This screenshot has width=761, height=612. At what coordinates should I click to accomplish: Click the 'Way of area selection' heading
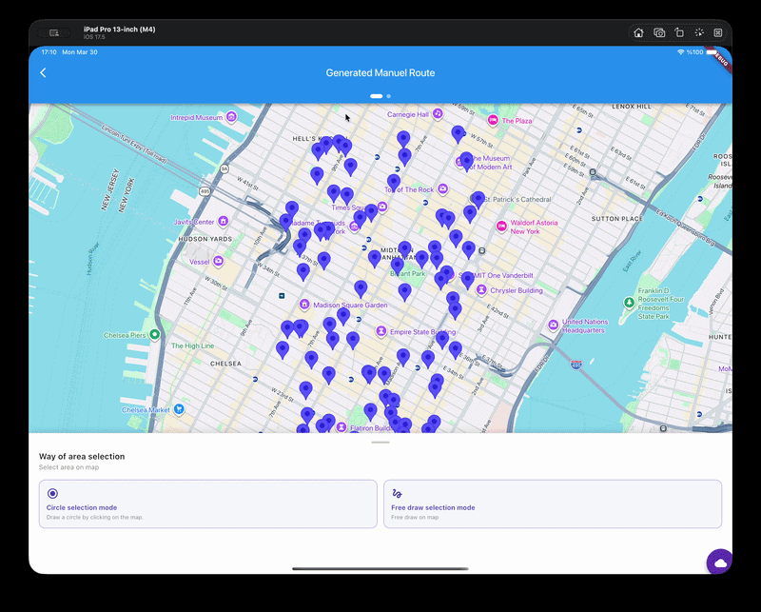[82, 456]
